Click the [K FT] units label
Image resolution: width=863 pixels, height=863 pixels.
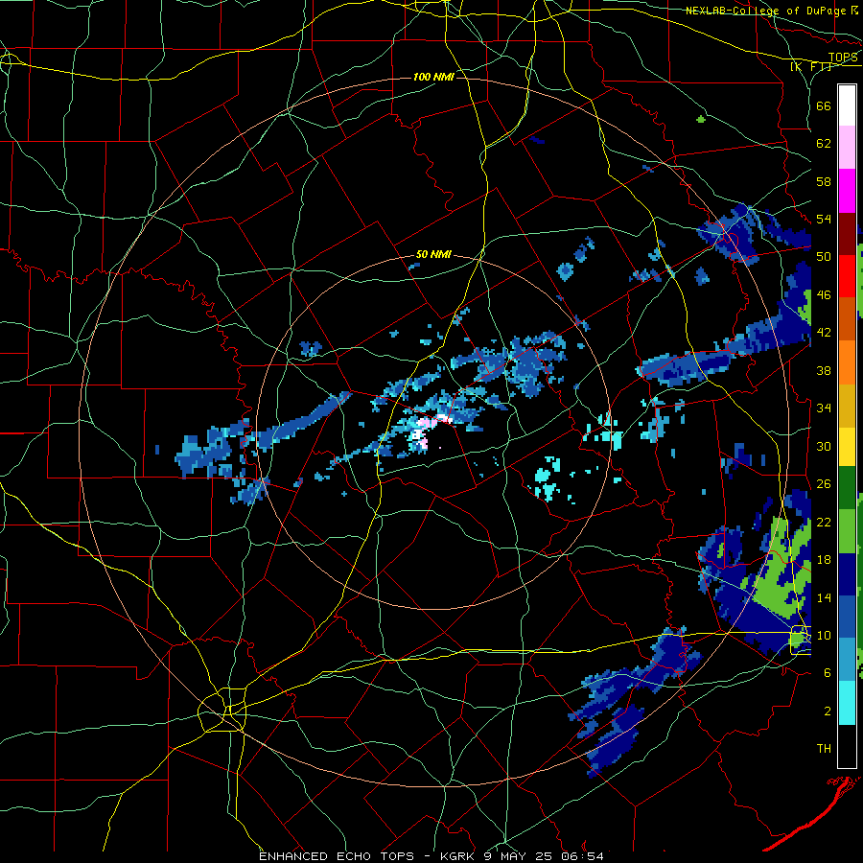tap(810, 67)
